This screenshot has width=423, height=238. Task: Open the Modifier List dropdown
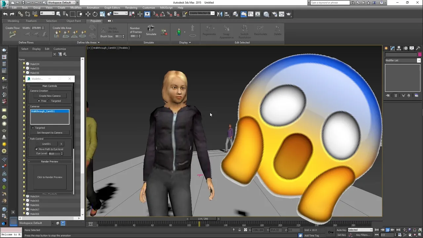click(403, 60)
